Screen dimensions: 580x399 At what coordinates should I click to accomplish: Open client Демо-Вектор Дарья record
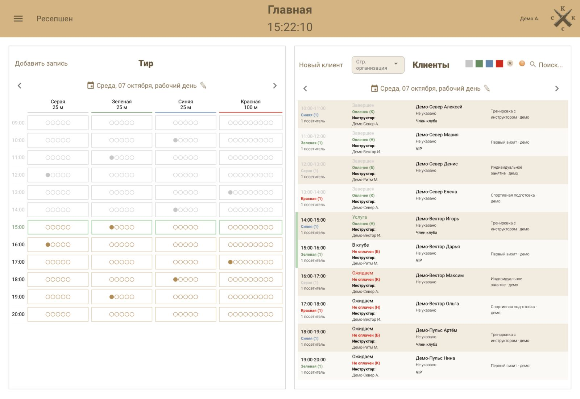[x=438, y=247]
